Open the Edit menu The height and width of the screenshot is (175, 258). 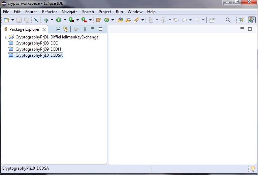17,12
